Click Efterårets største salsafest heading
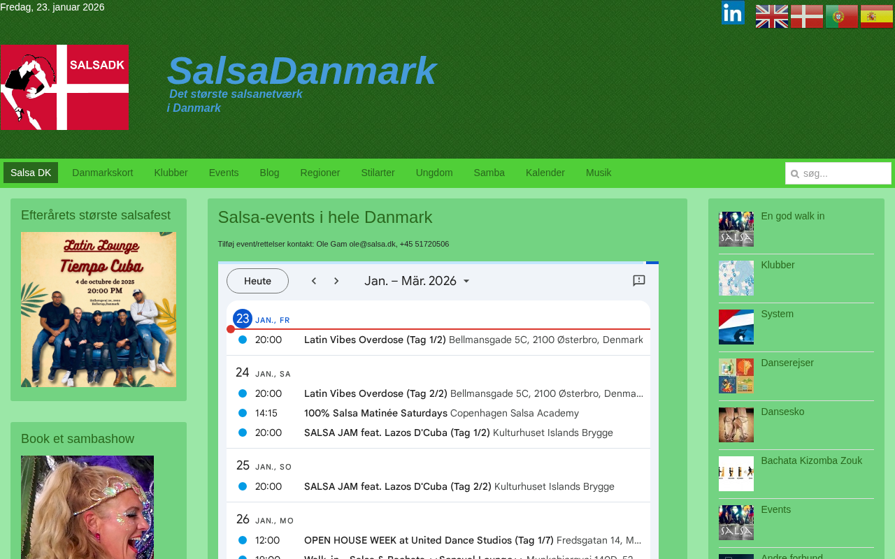The image size is (895, 559). point(96,215)
